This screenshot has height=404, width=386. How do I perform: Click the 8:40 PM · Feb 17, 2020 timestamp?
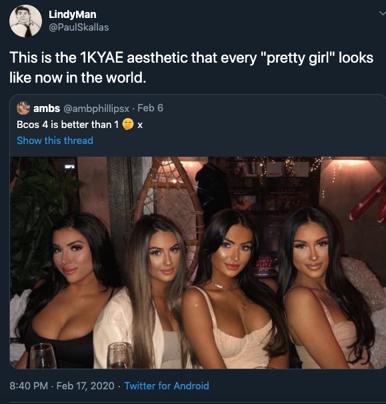pos(62,386)
